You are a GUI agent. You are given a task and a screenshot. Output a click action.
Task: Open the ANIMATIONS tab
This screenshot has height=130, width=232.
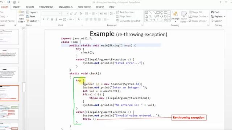pyautogui.click(x=66, y=7)
